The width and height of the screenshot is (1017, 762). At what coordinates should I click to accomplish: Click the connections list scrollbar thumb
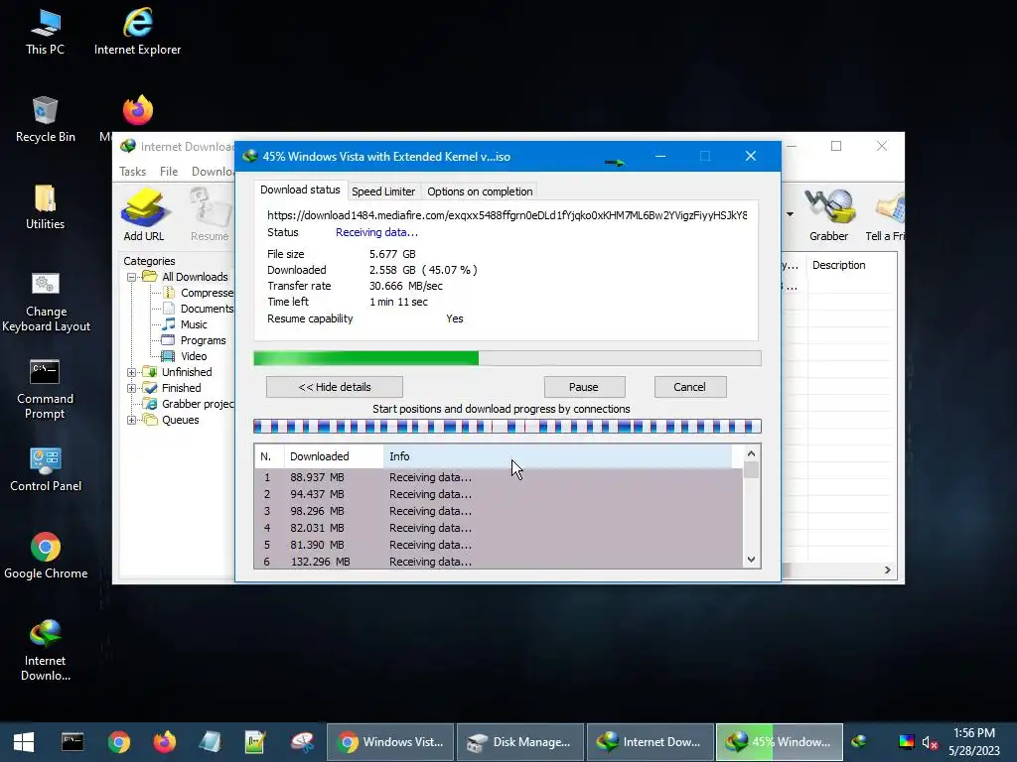tap(751, 469)
